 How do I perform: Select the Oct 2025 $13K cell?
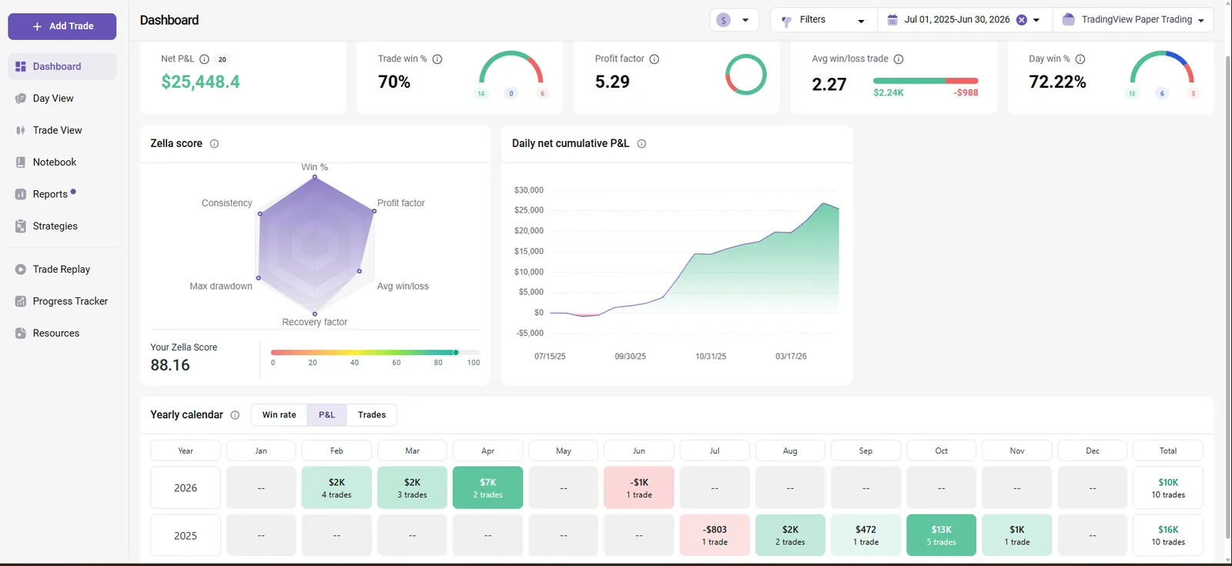(942, 535)
